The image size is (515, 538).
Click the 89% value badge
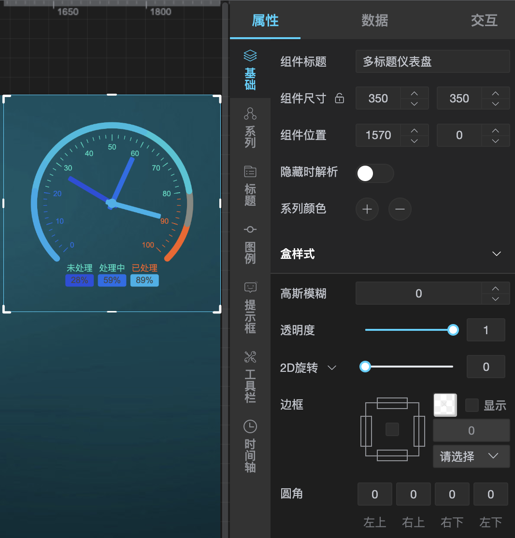144,280
